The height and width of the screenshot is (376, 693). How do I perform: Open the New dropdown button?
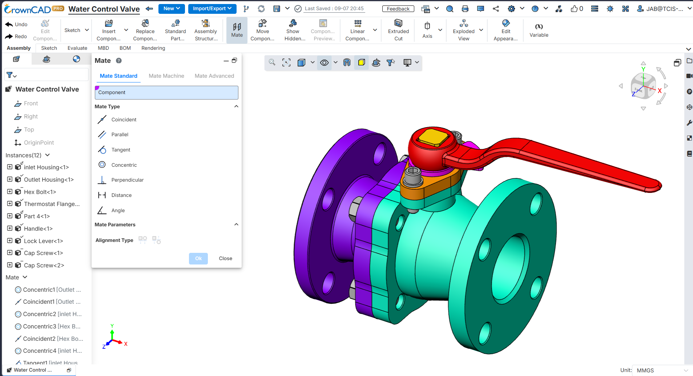click(172, 9)
